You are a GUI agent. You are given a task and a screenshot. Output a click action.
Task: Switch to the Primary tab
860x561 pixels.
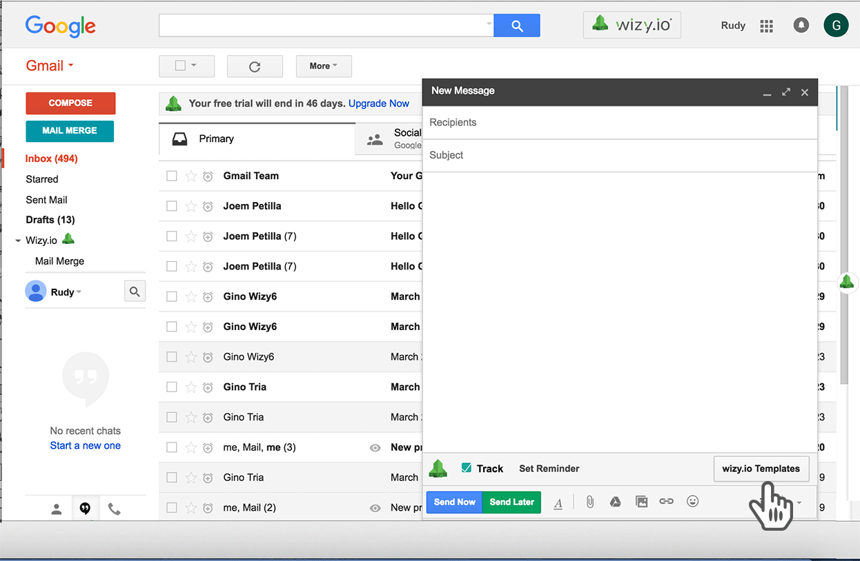[257, 139]
